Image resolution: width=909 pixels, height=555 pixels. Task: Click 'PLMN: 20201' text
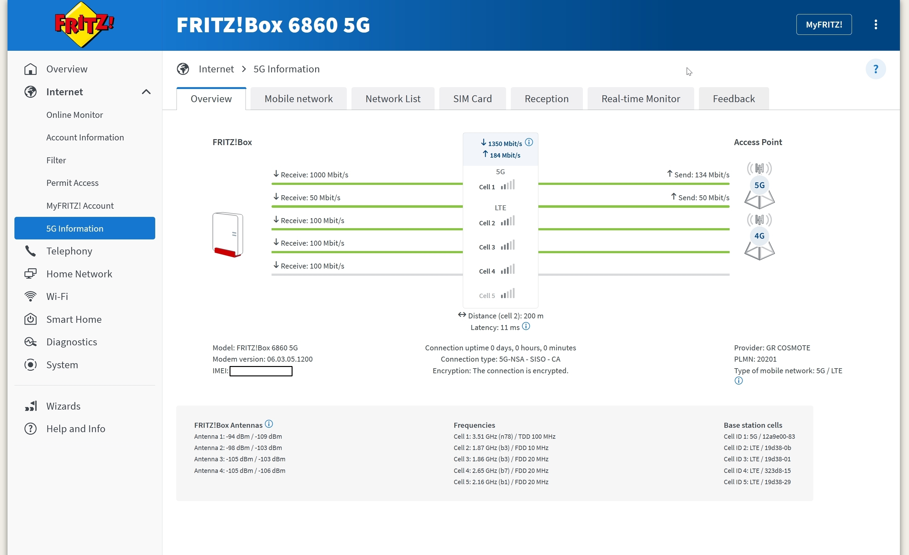coord(755,359)
